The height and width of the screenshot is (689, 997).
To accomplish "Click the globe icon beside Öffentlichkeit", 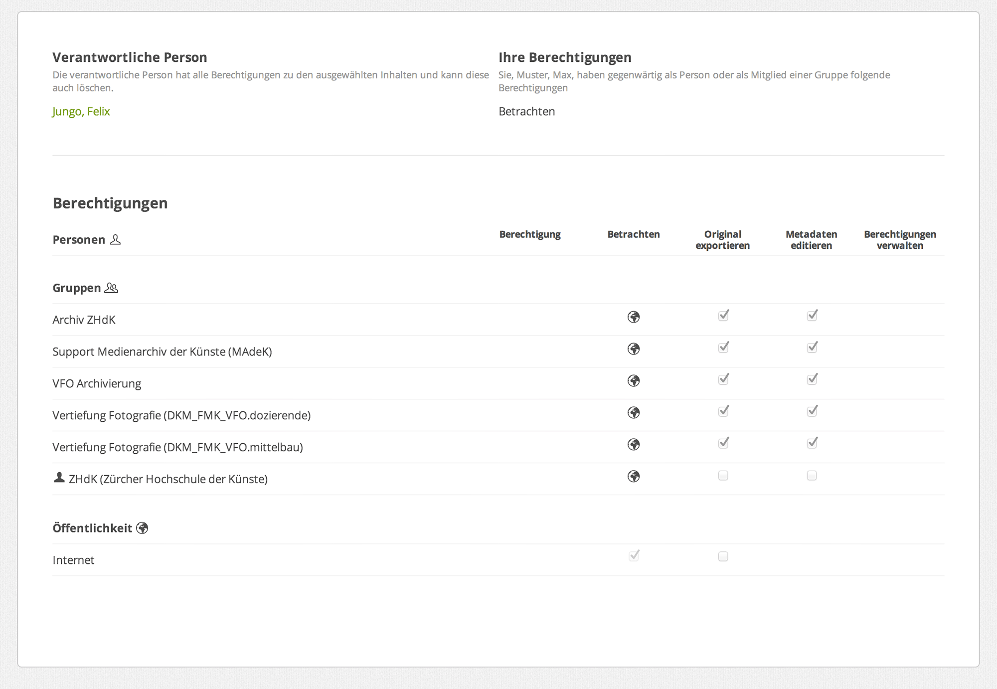I will click(142, 528).
